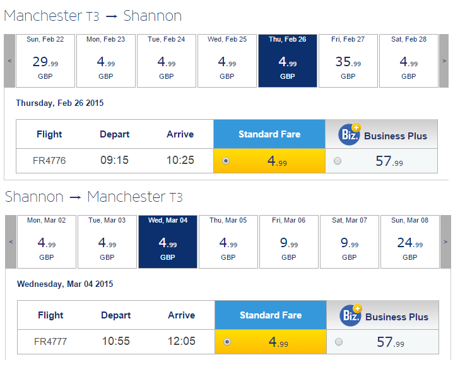Click outbound Standard Fare column header

[x=269, y=134]
